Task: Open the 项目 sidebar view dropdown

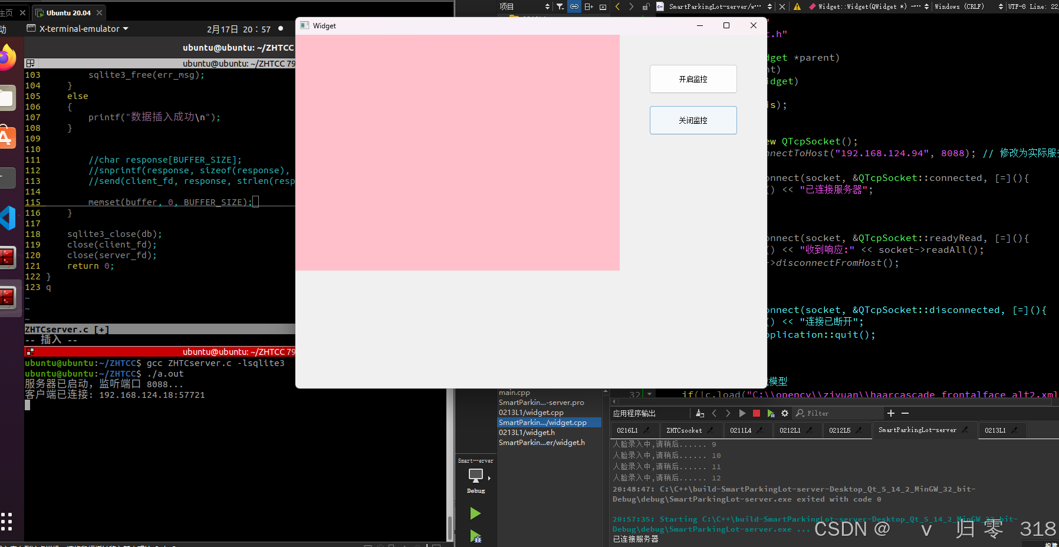Action: coord(524,6)
